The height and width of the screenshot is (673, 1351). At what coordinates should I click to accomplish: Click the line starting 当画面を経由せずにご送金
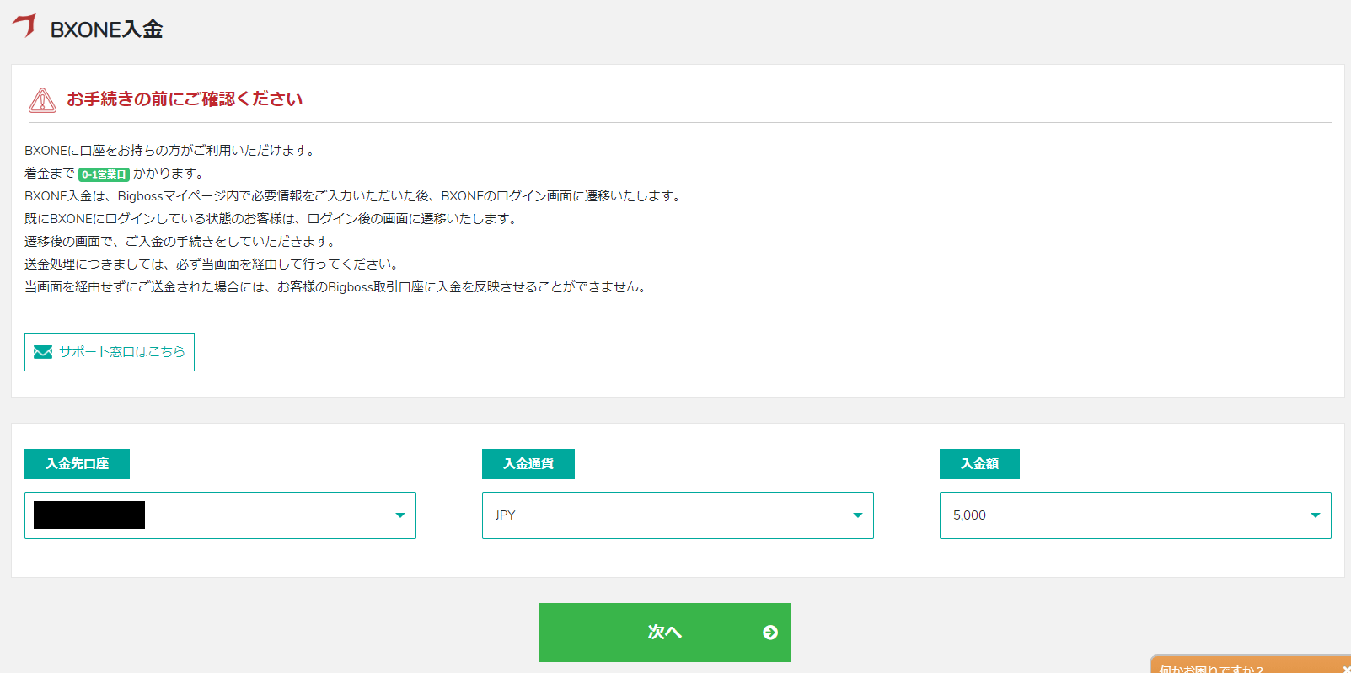click(337, 287)
